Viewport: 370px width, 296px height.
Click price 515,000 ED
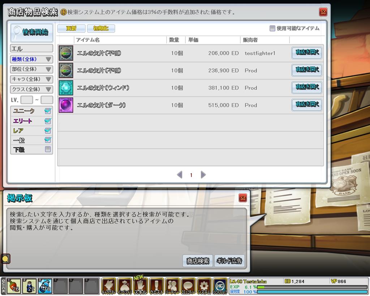[x=223, y=105]
